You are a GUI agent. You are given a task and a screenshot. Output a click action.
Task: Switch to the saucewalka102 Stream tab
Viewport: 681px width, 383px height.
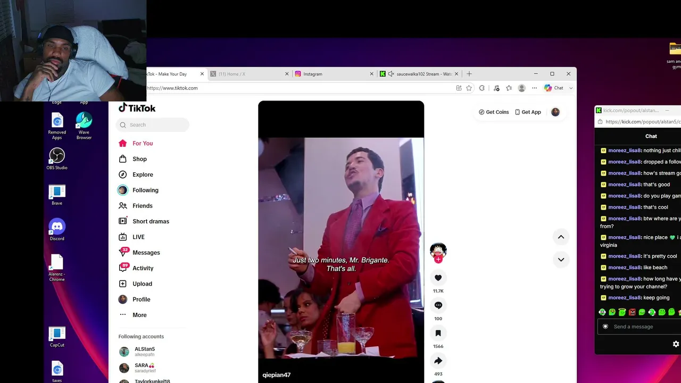click(419, 74)
